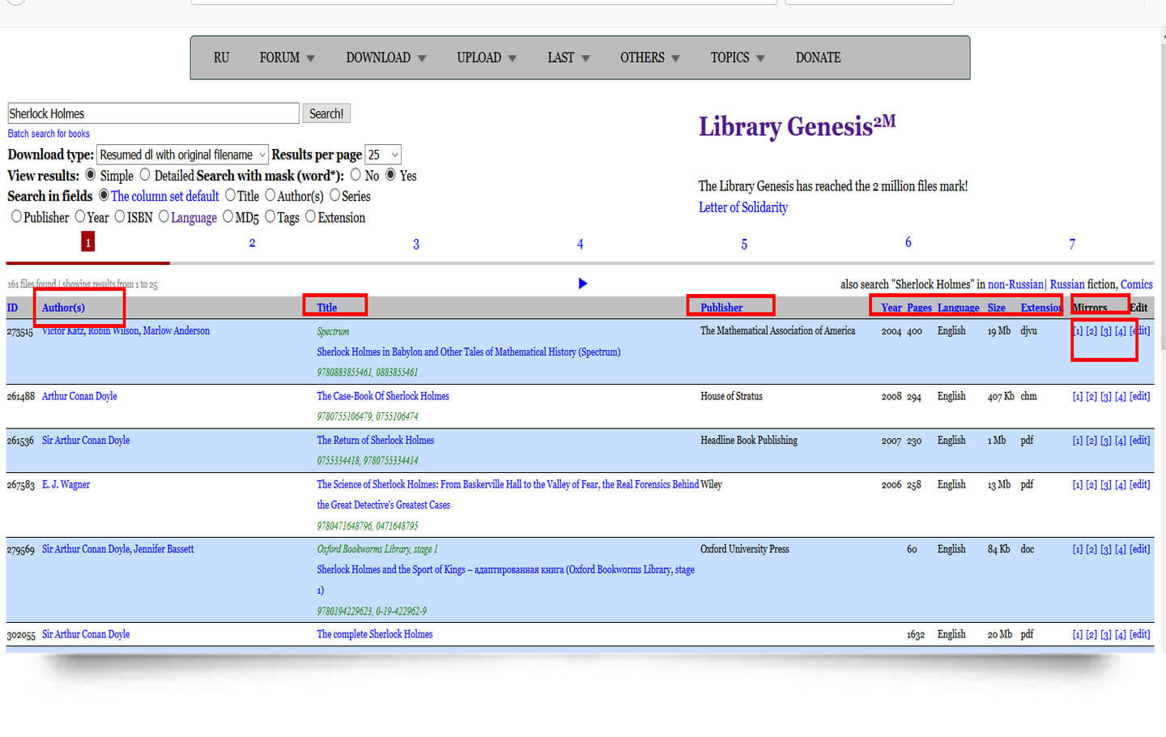Image resolution: width=1166 pixels, height=737 pixels.
Task: Open mirror [3] for E. J. Wagner row
Action: [x=1106, y=484]
